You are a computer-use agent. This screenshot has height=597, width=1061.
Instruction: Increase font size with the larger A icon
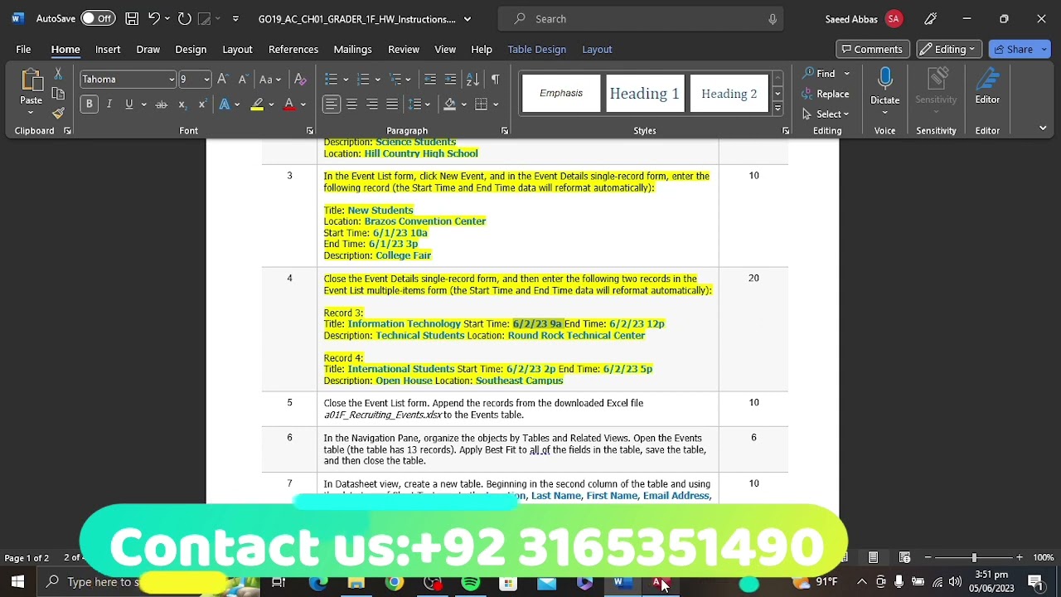tap(222, 80)
